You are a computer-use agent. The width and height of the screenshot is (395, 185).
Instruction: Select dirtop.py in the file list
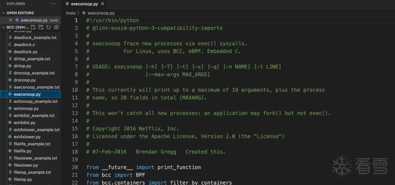(22, 66)
